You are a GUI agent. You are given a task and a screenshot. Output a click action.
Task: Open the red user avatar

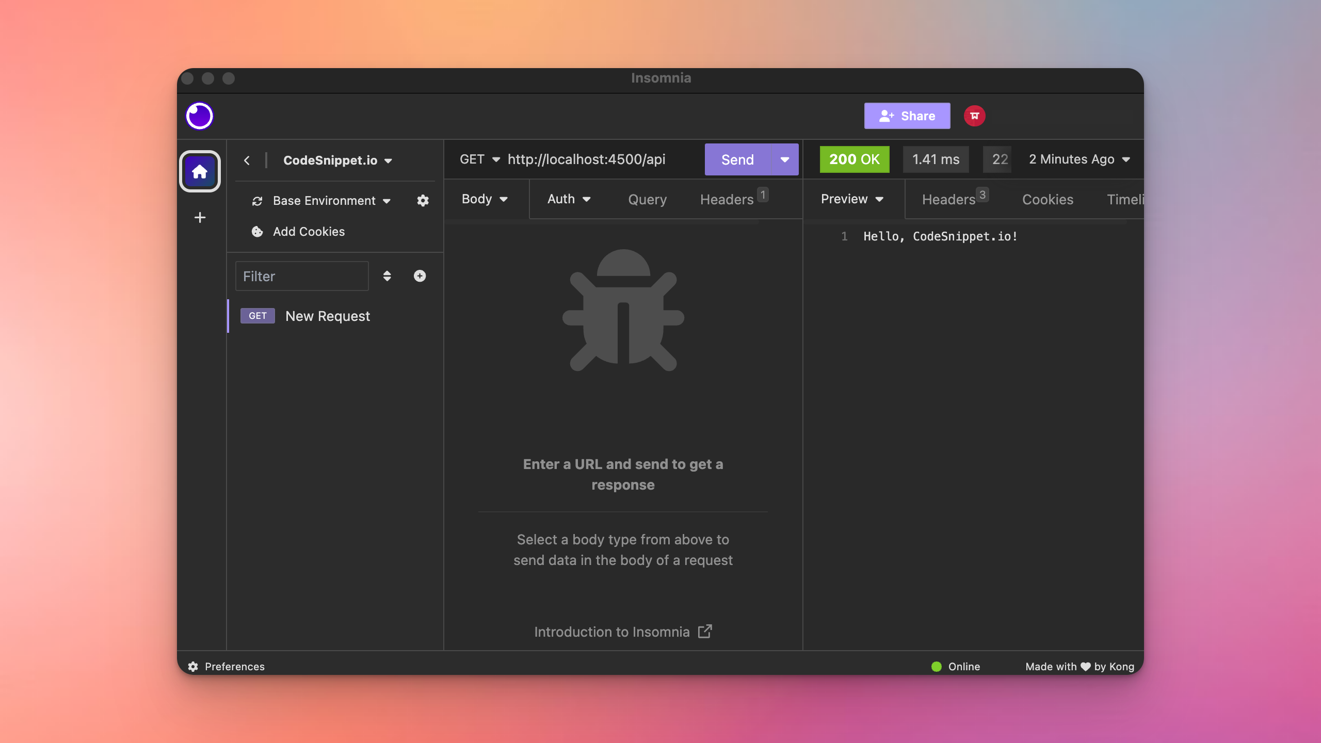click(974, 116)
